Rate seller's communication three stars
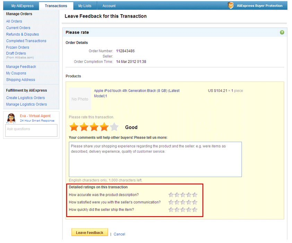This screenshot has height=243, width=292. pyautogui.click(x=183, y=202)
